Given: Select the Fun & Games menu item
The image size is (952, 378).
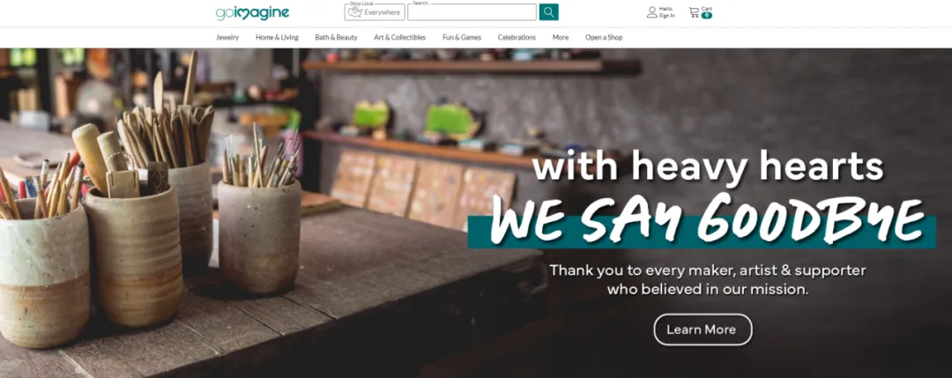Looking at the screenshot, I should pyautogui.click(x=462, y=38).
